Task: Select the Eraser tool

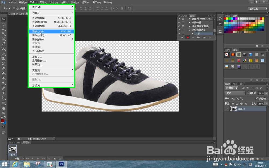Action: click(x=3, y=68)
